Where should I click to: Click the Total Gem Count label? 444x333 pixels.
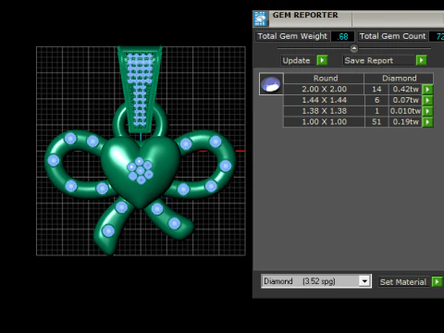coord(392,36)
